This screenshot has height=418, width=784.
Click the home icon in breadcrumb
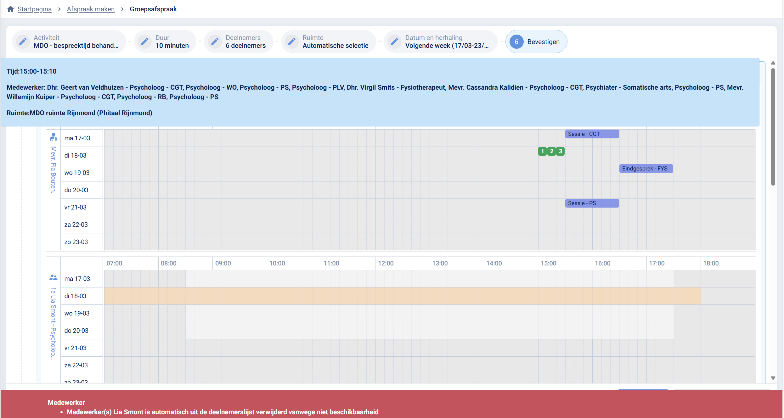10,9
